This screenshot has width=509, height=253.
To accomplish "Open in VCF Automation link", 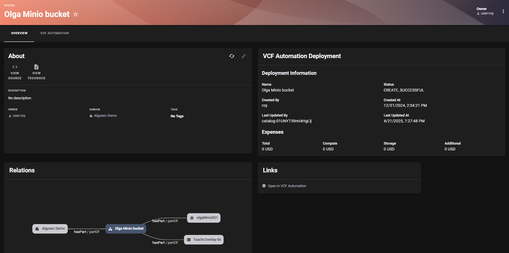I will point(287,186).
